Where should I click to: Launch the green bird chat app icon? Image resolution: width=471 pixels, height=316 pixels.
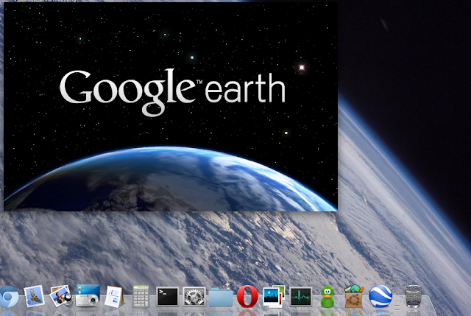pyautogui.click(x=327, y=296)
